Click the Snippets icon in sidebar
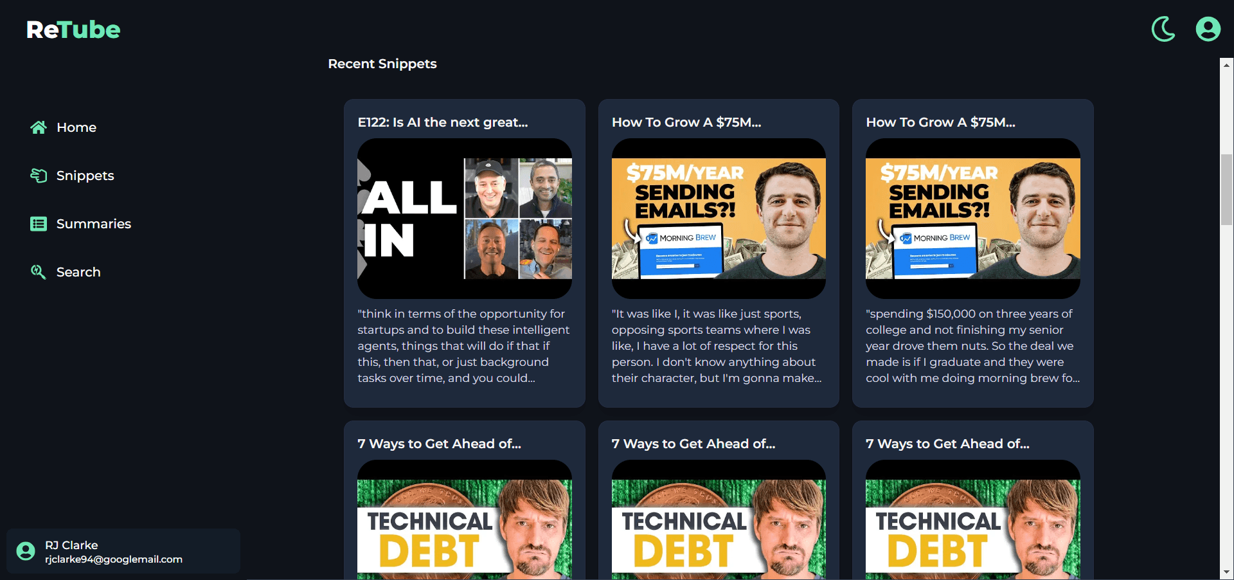The width and height of the screenshot is (1234, 580). point(39,176)
